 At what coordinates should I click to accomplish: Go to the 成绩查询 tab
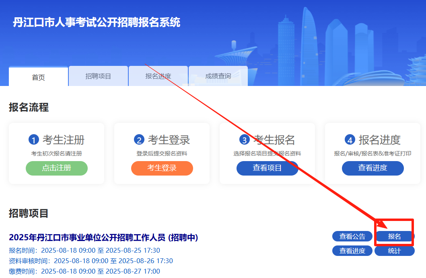(x=218, y=76)
